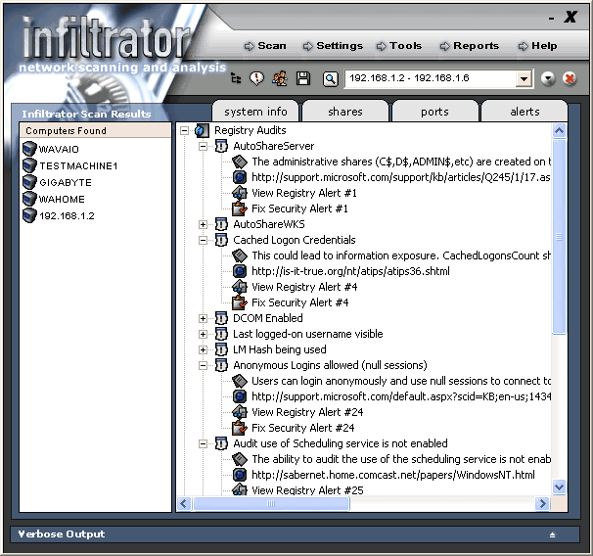Screen dimensions: 593x556
Task: Click the alert speech-bubble toolbar icon
Action: 256,78
